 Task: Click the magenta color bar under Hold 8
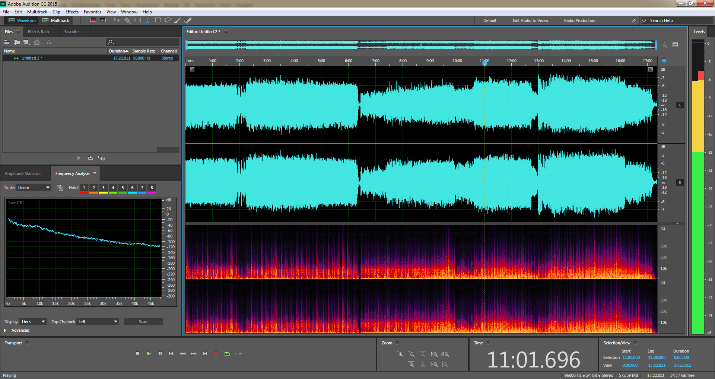(152, 193)
